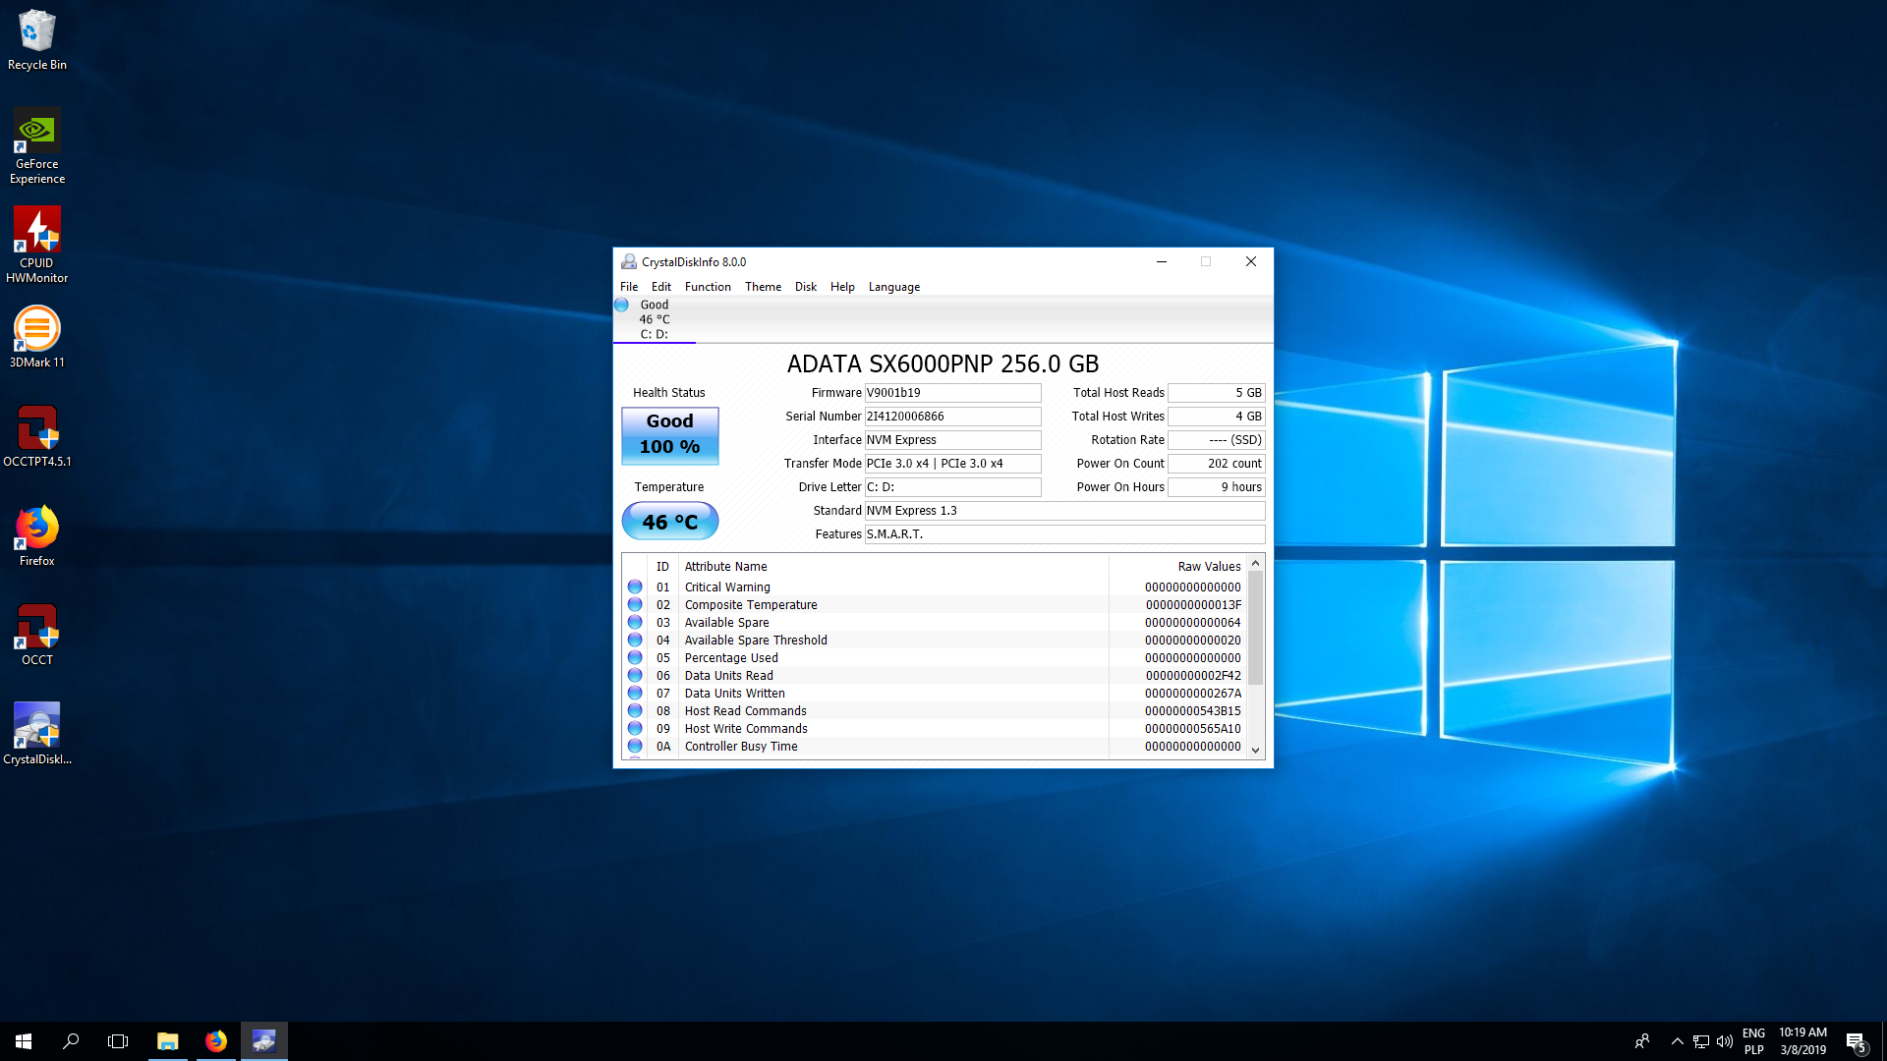Open the Disk menu
The width and height of the screenshot is (1887, 1061).
[x=806, y=287]
